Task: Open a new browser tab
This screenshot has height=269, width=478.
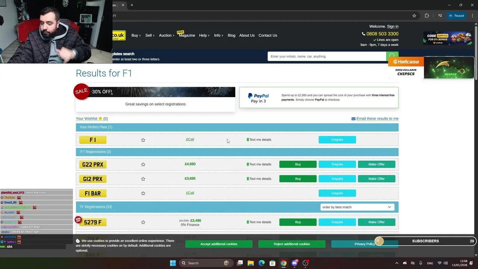Action: coord(132,5)
